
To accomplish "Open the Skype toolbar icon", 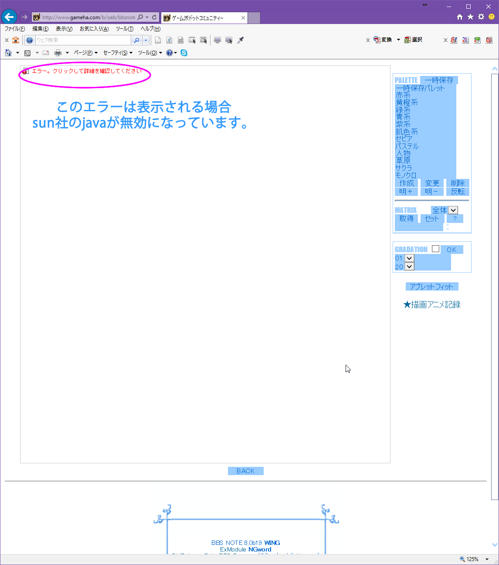I will point(184,53).
